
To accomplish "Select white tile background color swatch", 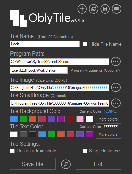I will pyautogui.click(x=89, y=119).
